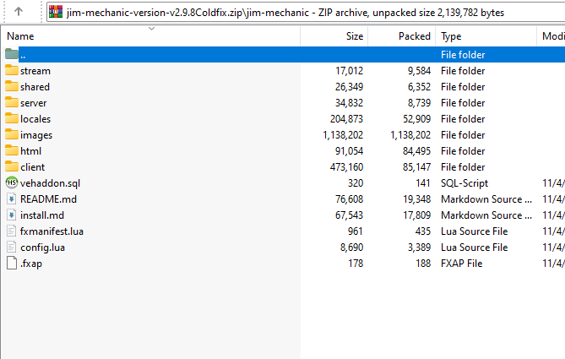Click the config.lua file icon
The image size is (565, 359).
point(12,247)
